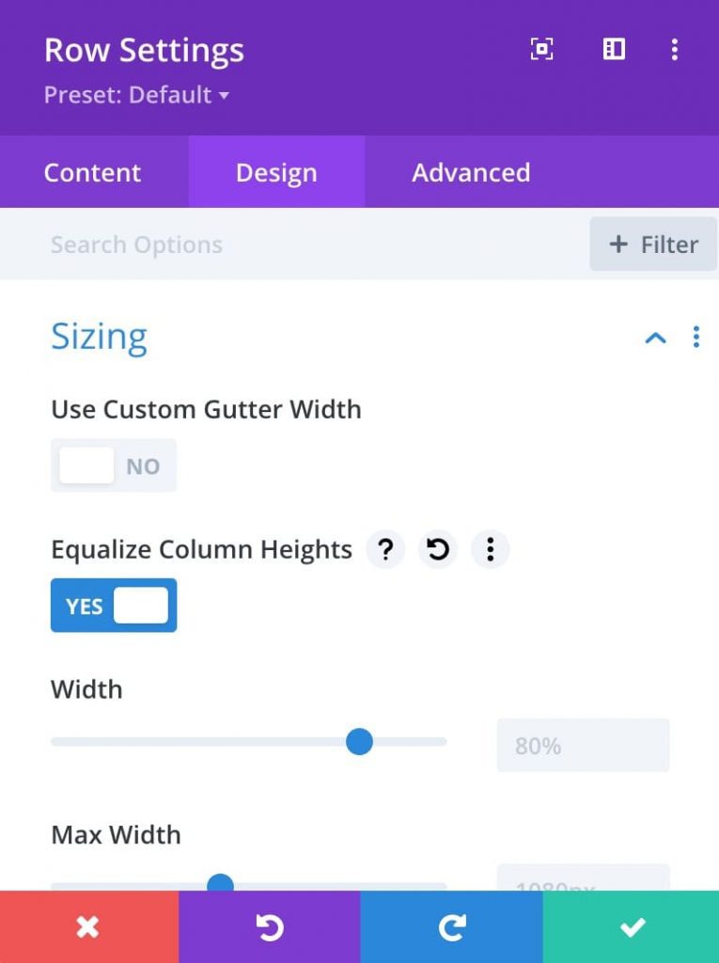Image resolution: width=719 pixels, height=963 pixels.
Task: Open the Equalize Column Heights options three-dot dropdown
Action: coord(490,549)
